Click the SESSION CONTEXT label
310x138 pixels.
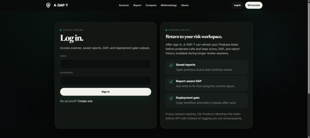tap(179, 30)
